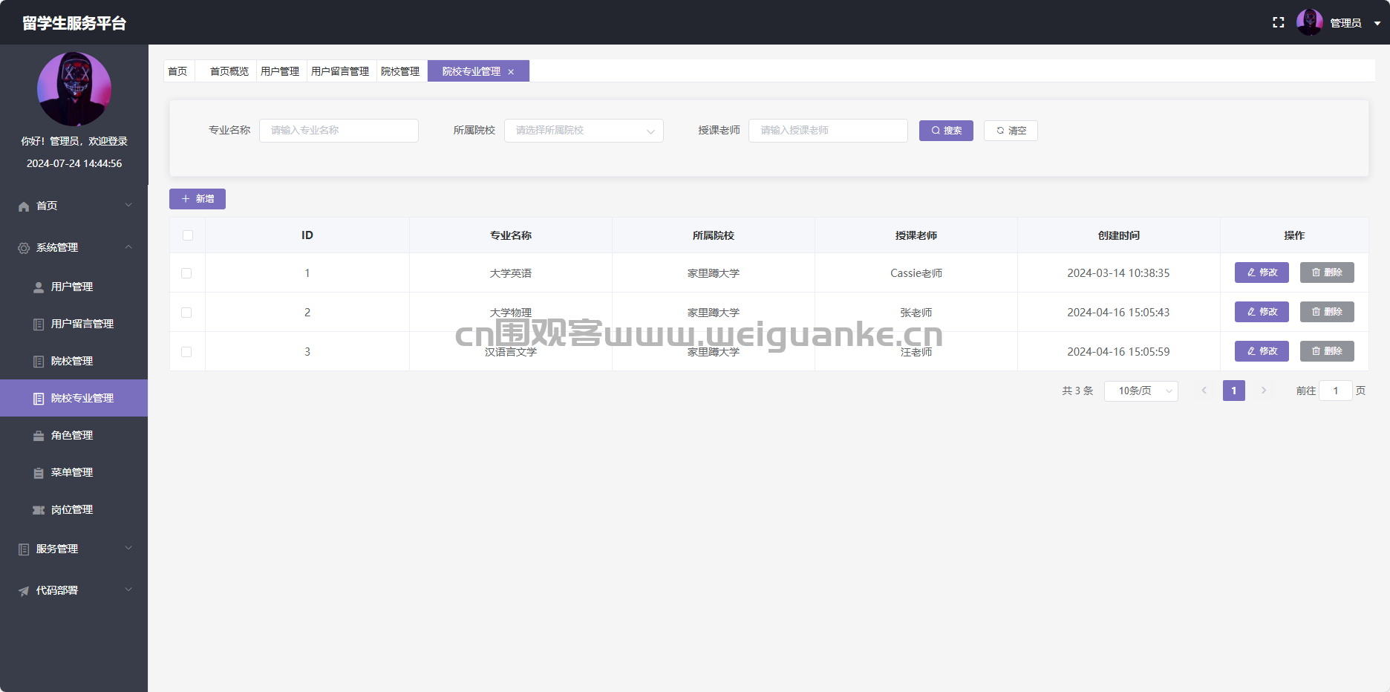The image size is (1390, 692).
Task: Click the large sidebar profile picture
Action: pyautogui.click(x=74, y=89)
